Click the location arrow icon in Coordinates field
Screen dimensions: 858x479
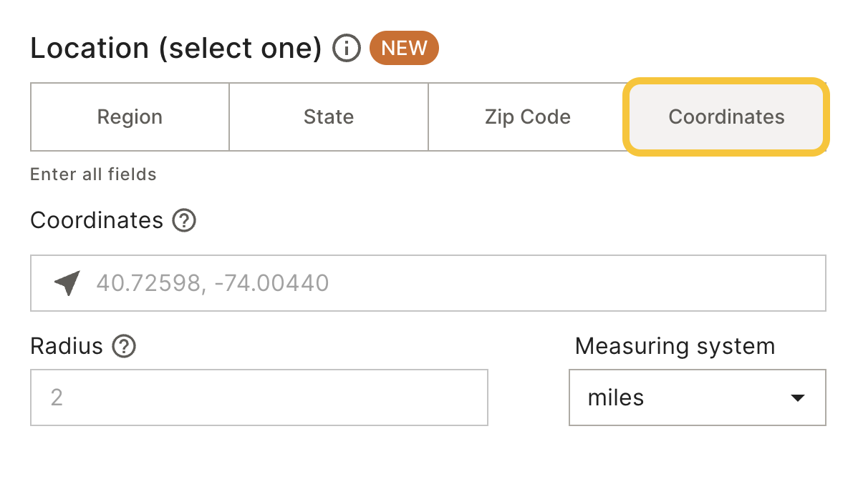click(x=68, y=283)
